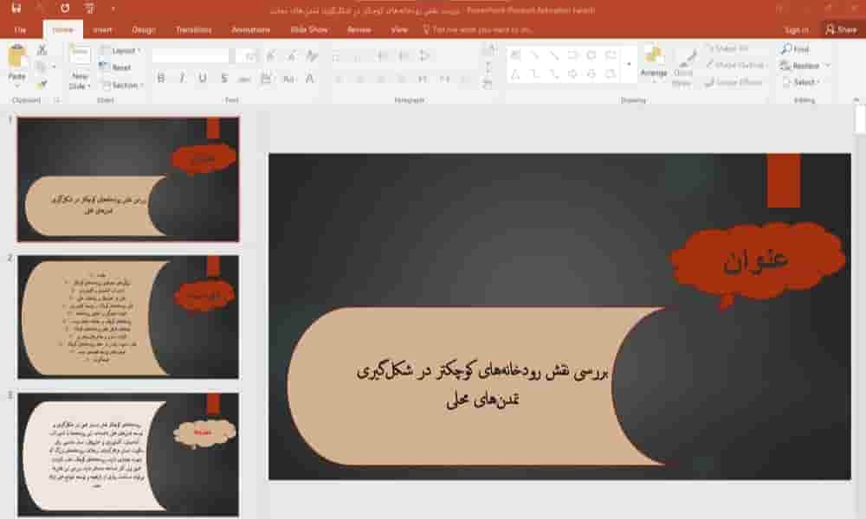Image resolution: width=866 pixels, height=519 pixels.
Task: Open the Review tab
Action: (359, 29)
